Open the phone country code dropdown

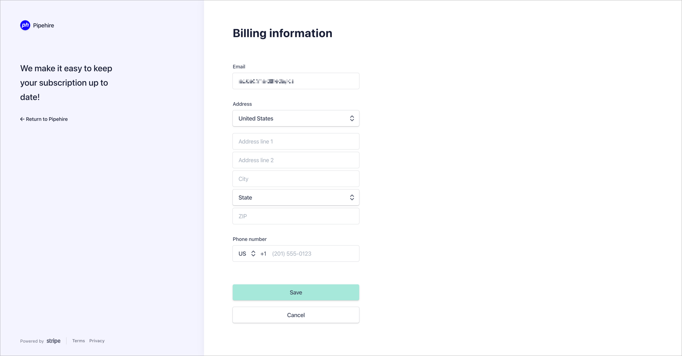(x=246, y=253)
